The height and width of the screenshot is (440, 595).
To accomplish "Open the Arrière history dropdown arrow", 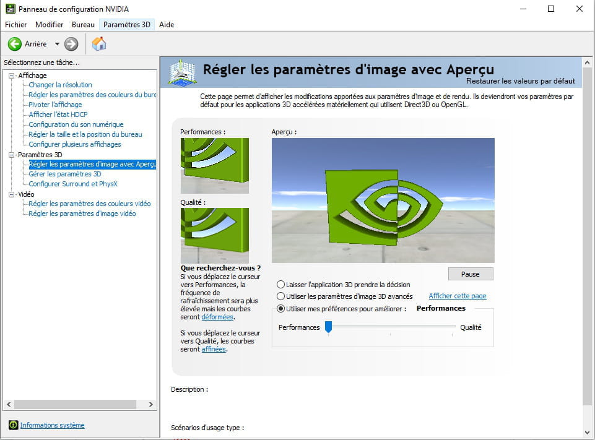I will (x=57, y=44).
